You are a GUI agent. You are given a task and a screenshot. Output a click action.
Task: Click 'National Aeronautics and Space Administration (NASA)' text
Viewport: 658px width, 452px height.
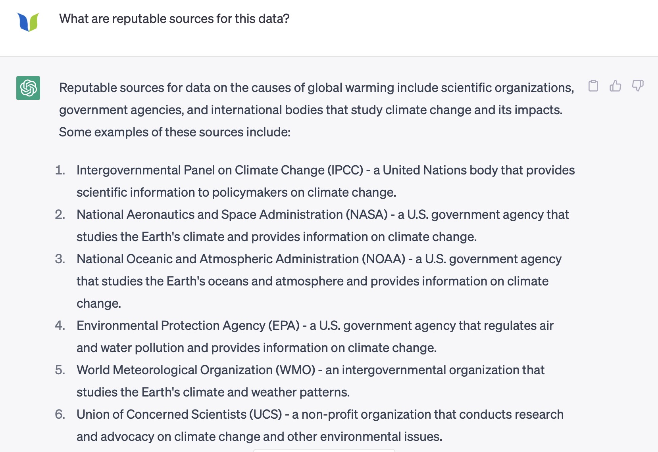tap(232, 215)
